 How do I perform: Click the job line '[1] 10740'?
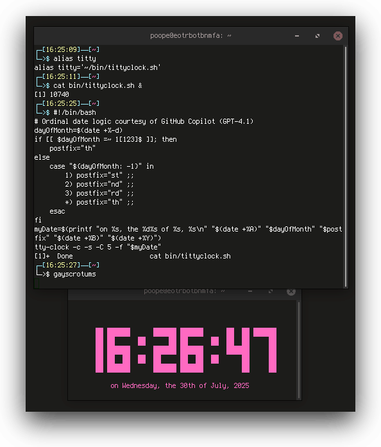point(51,94)
